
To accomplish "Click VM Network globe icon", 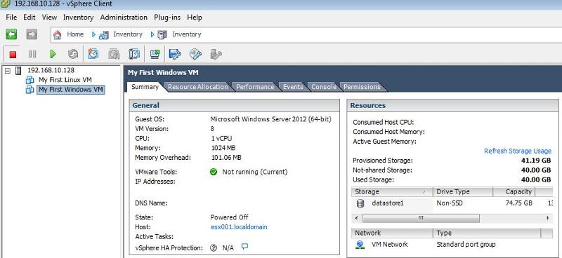I will click(x=360, y=245).
